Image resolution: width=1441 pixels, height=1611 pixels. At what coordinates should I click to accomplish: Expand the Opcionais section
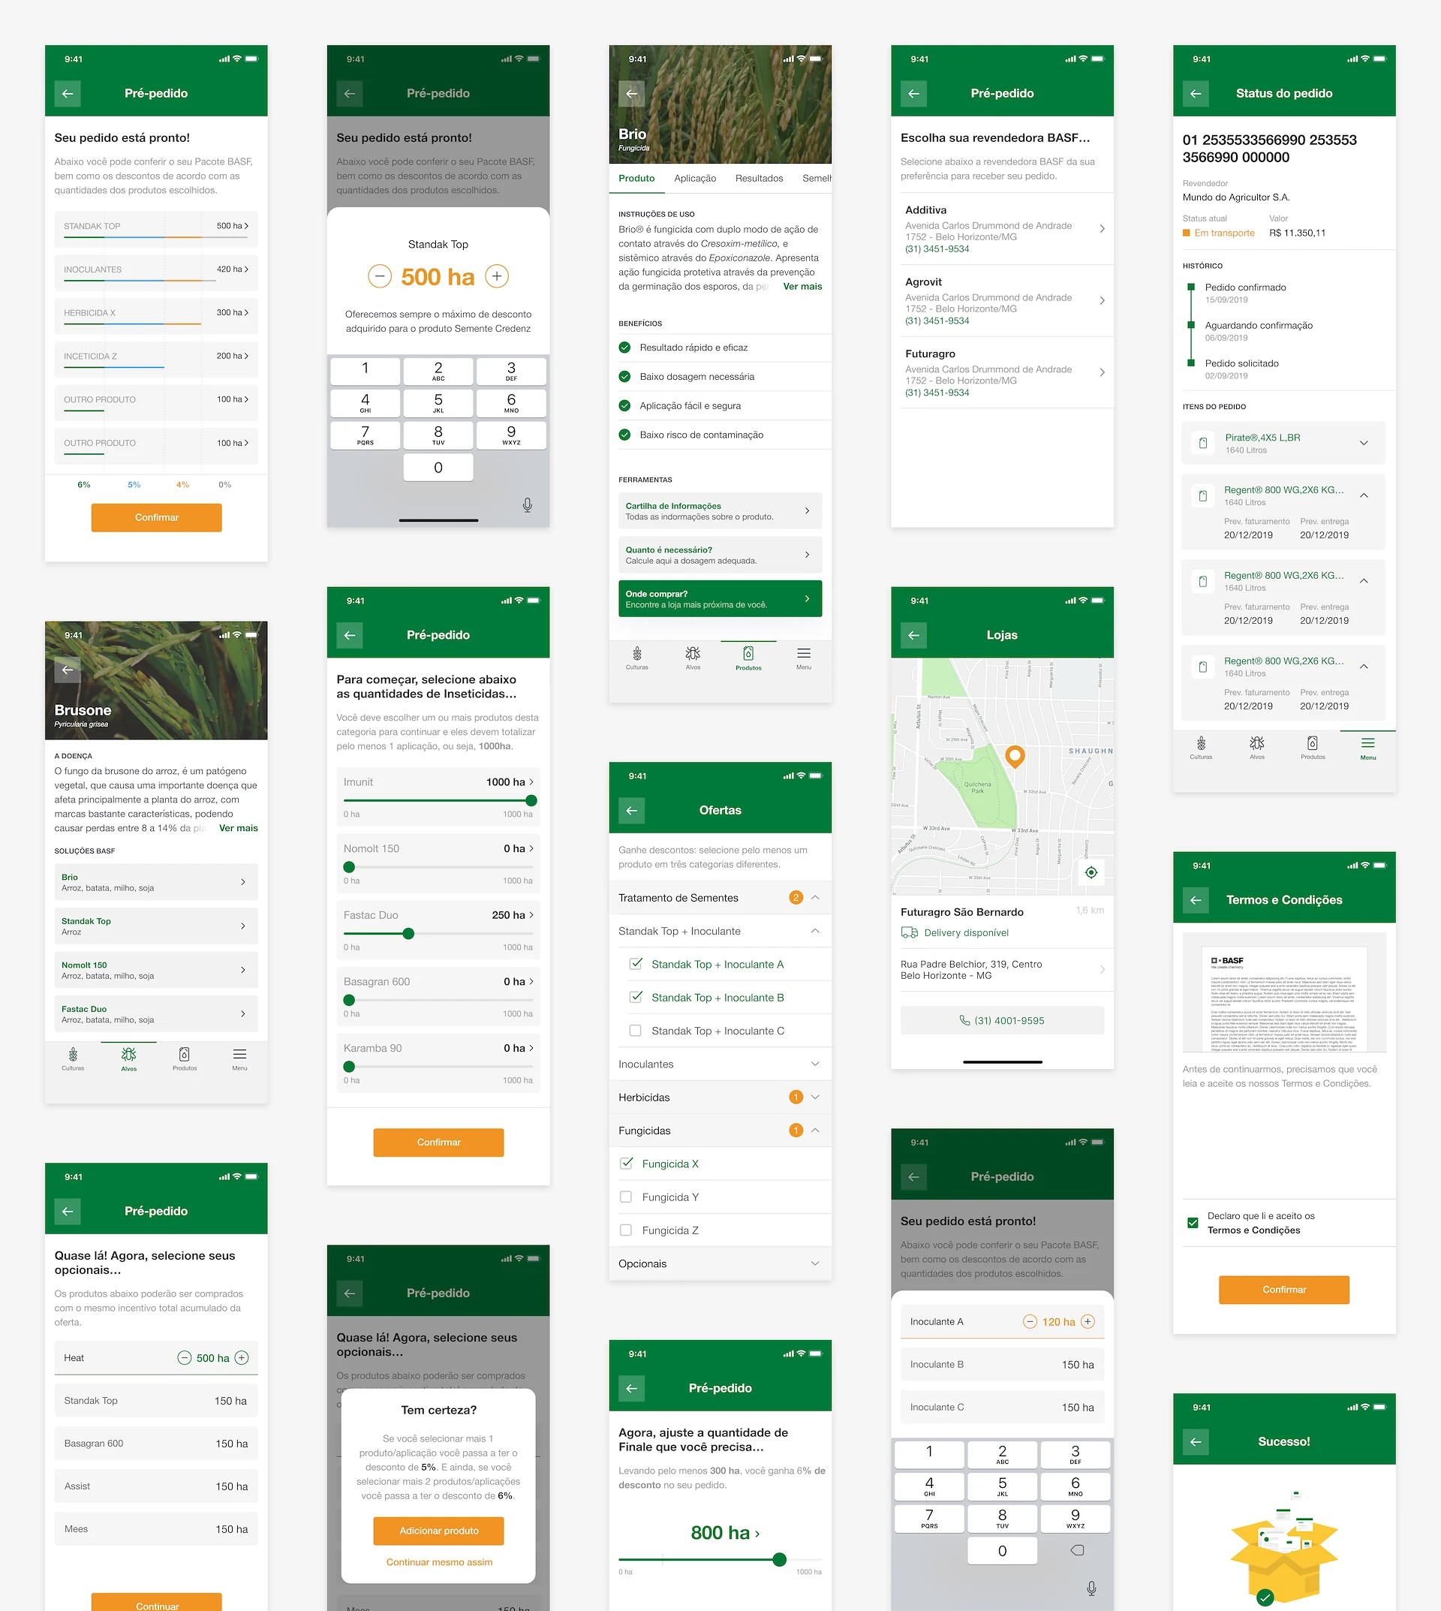(x=815, y=1263)
